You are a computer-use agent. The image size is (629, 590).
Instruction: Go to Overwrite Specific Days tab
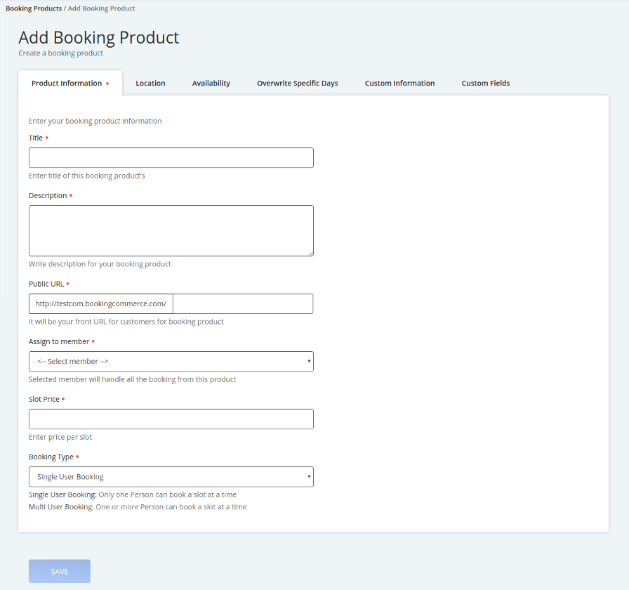tap(297, 83)
